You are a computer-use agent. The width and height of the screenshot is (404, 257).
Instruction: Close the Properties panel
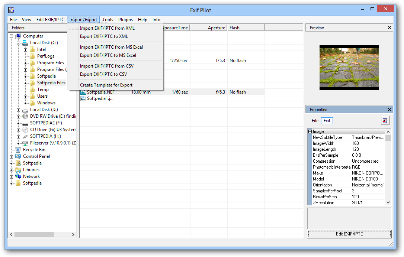[x=389, y=110]
